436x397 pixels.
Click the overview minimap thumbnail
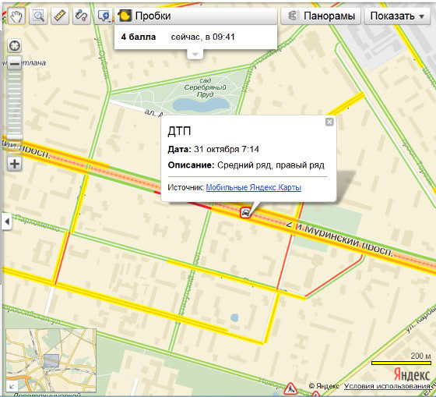point(51,360)
